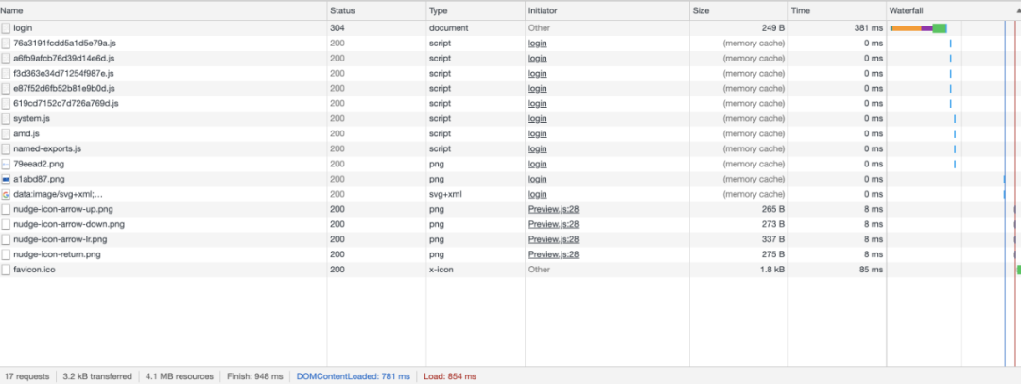Screen dimensions: 1021x384
Task: Click the file icon beside named-exports.js
Action: pos(6,148)
